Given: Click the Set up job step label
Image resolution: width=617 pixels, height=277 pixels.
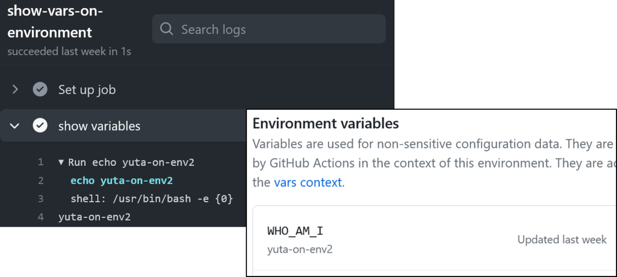Looking at the screenshot, I should (87, 90).
